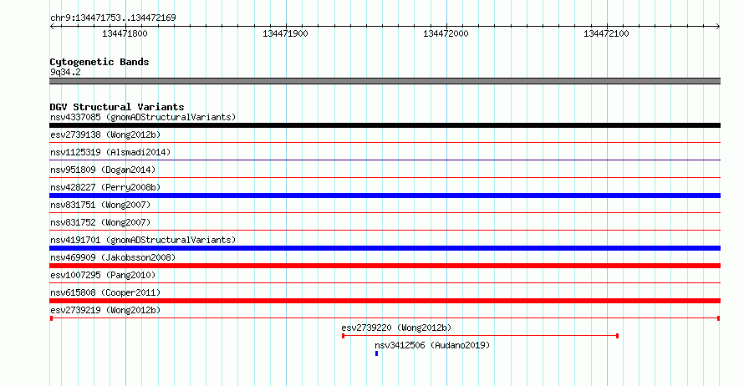Click the purple nsv1125319 variant line
The height and width of the screenshot is (386, 744).
pos(385,160)
